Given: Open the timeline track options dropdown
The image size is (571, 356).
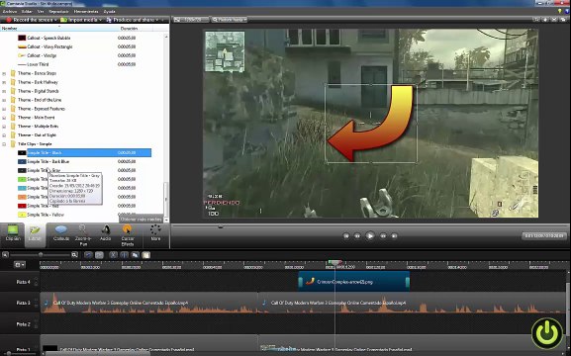Looking at the screenshot, I should [x=20, y=265].
